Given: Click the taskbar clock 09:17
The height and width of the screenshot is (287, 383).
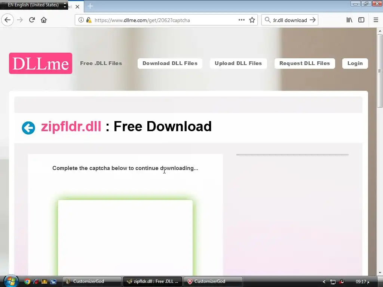Looking at the screenshot, I should [362, 282].
